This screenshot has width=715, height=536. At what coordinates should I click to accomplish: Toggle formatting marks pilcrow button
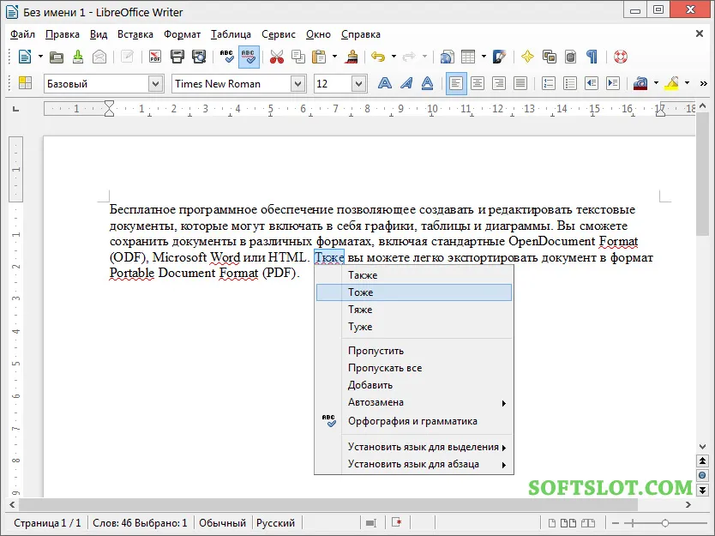pos(592,57)
